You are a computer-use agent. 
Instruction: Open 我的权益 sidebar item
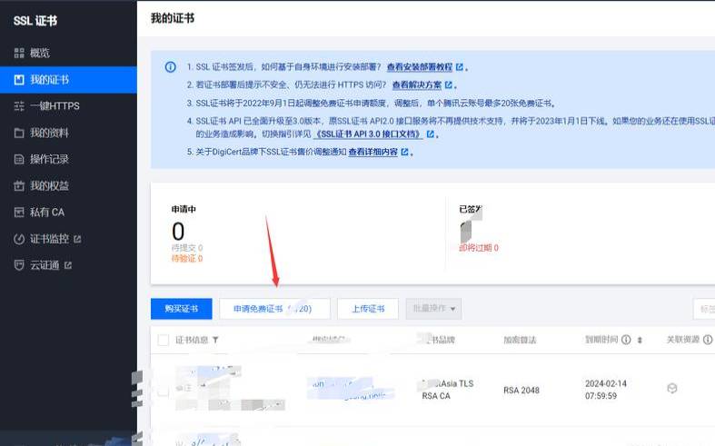[68, 185]
